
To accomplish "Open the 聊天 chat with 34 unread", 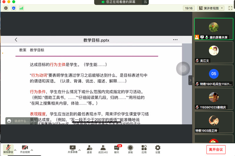I will [117, 149].
